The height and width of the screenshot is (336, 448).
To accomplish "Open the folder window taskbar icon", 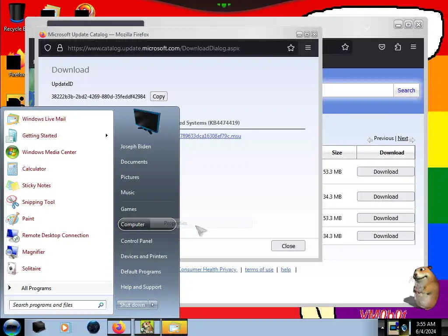I will [174, 327].
